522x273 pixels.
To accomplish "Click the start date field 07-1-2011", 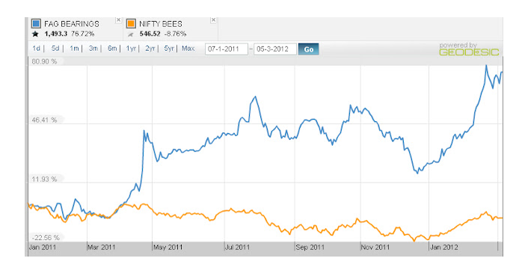I will click(x=227, y=49).
